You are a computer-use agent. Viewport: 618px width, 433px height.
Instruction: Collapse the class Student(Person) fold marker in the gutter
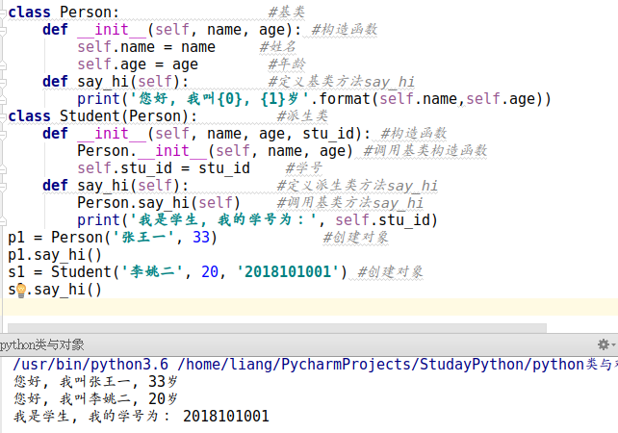[x=3, y=116]
